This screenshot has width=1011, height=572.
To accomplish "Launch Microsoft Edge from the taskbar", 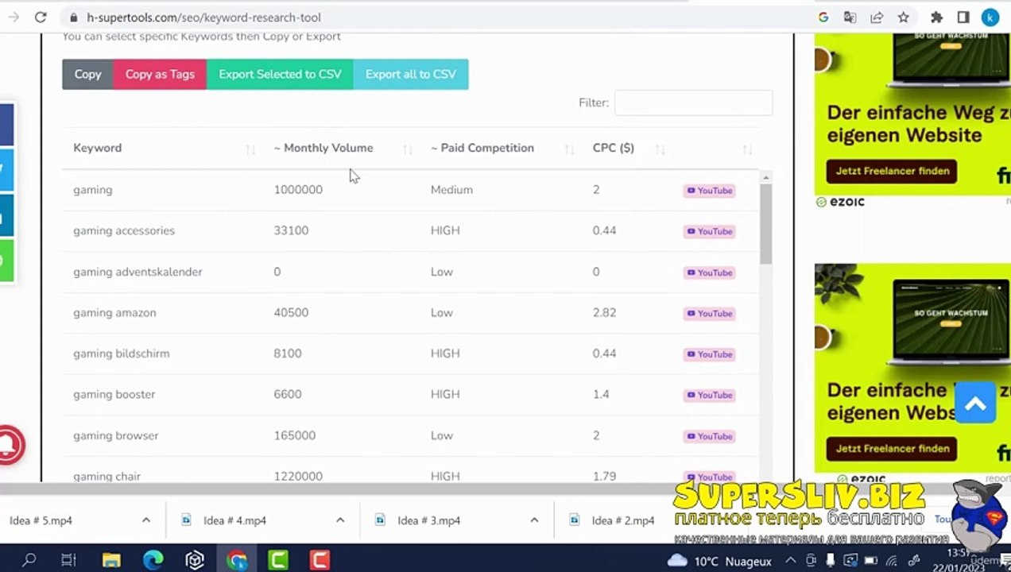I will pos(153,560).
